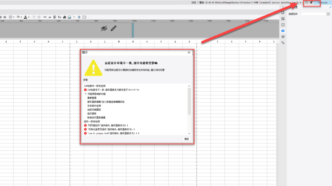Open the highlighted widget settings panel icon
The width and height of the screenshot is (332, 186).
(x=283, y=31)
